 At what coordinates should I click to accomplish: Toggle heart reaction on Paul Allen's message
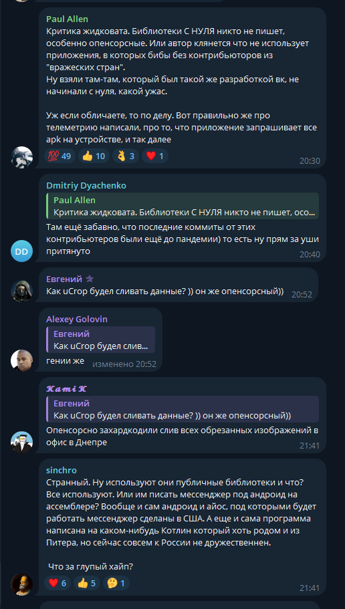(x=154, y=156)
